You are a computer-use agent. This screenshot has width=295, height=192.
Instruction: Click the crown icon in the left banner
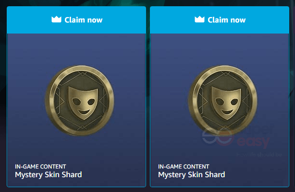coord(56,19)
